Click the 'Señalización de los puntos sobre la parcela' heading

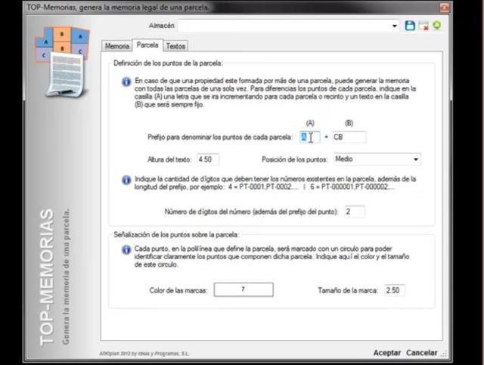[x=176, y=235]
